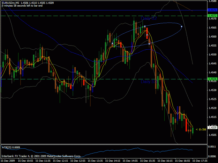Click the EURUSDm,M5 chart title text
Screen dimensions: 218x163
coord(10,3)
